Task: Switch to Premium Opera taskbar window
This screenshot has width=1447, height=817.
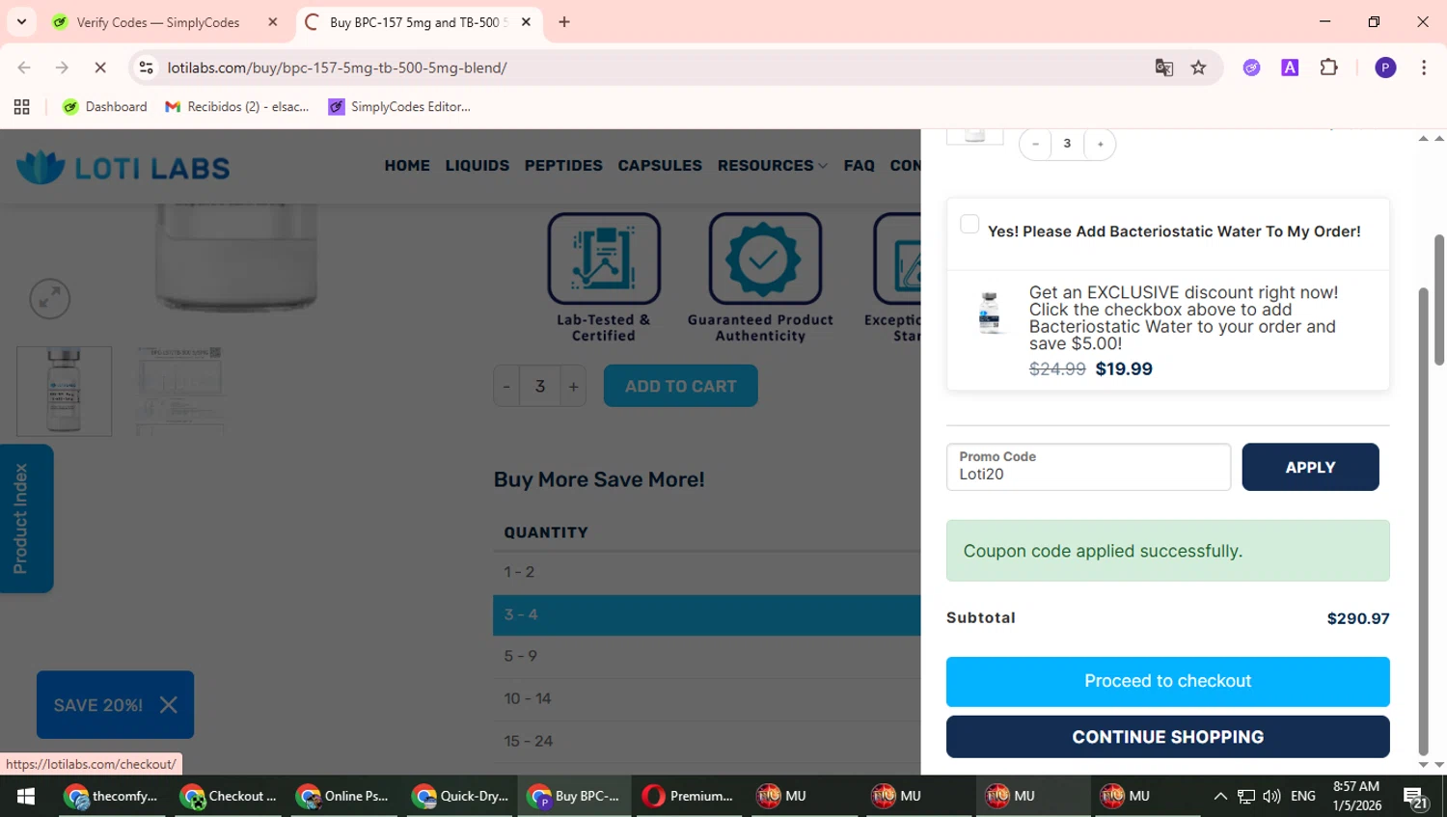Action: pyautogui.click(x=689, y=796)
